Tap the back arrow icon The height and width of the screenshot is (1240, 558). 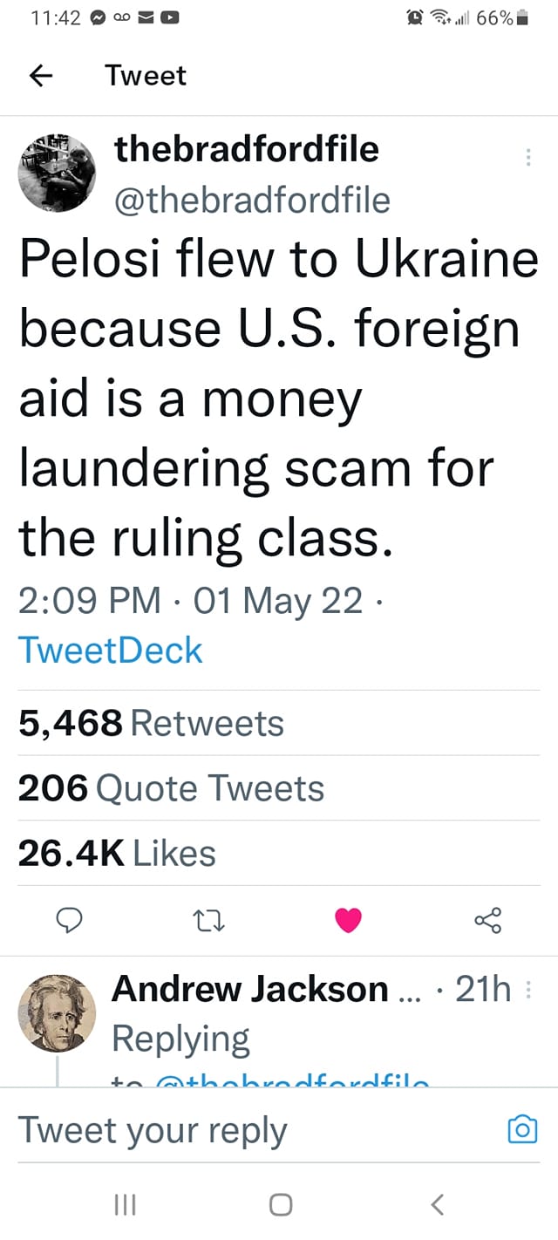(41, 76)
